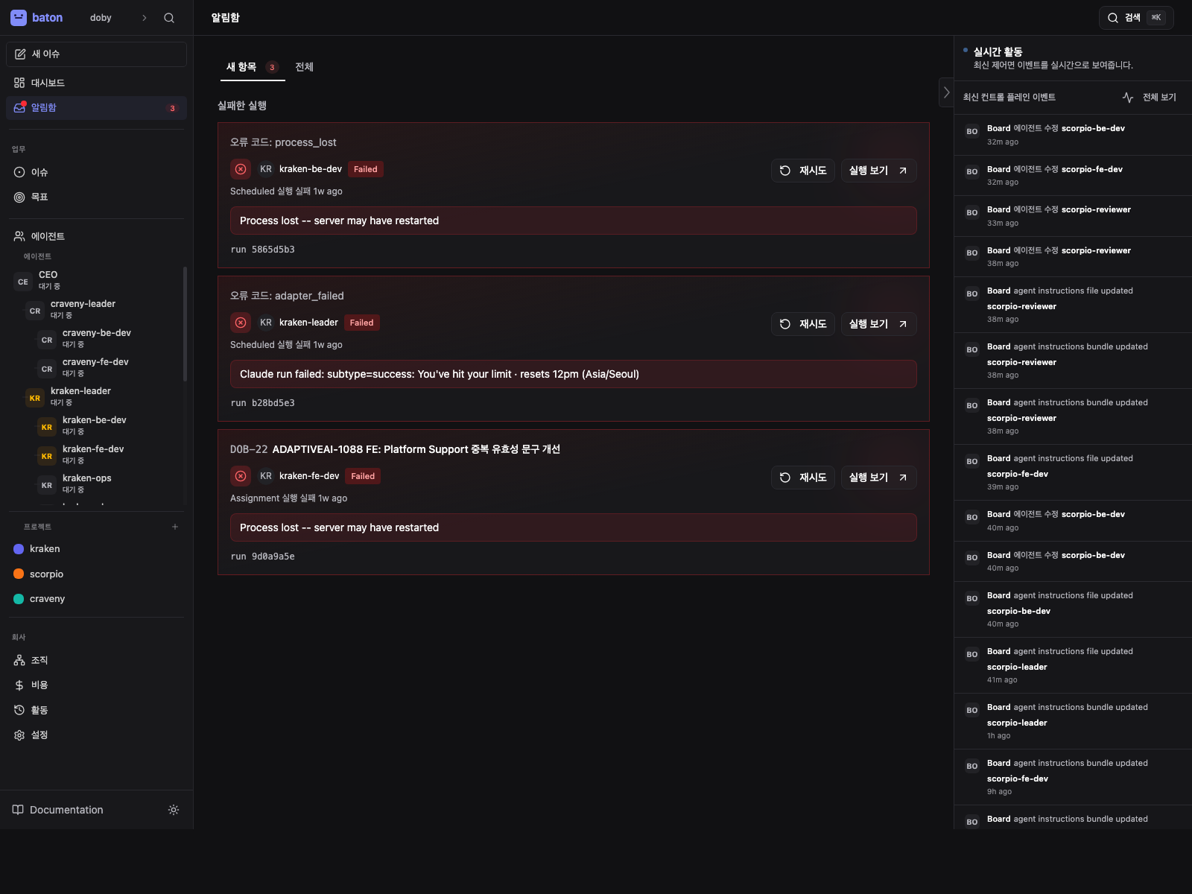Expand the doby workspace chevron
The width and height of the screenshot is (1192, 894).
pyautogui.click(x=145, y=18)
